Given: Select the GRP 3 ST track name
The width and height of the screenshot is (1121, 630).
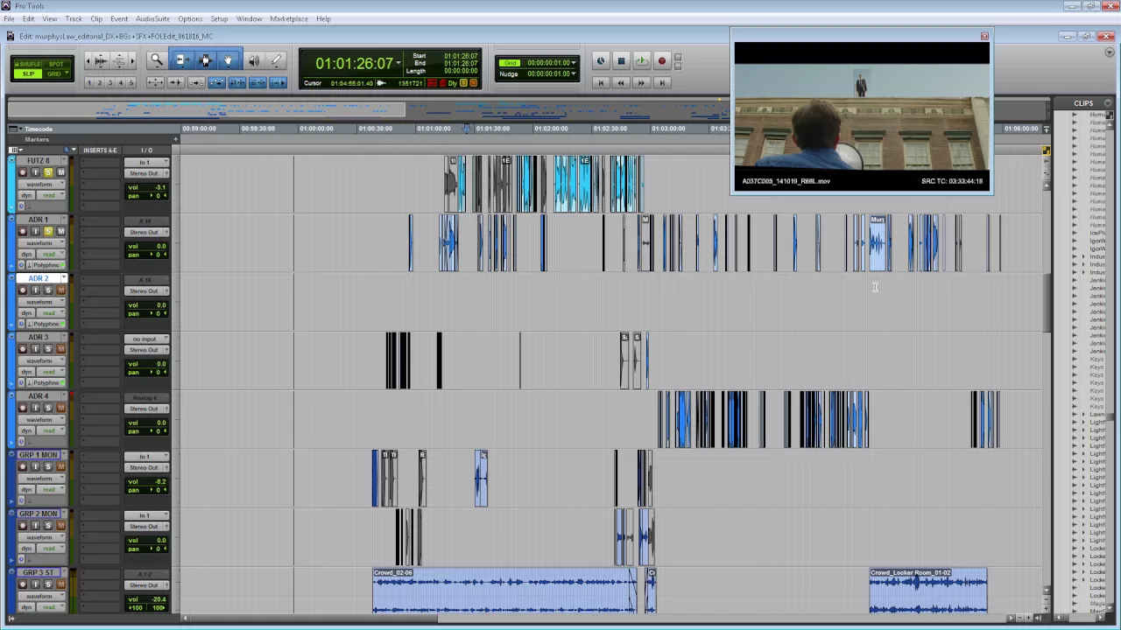Looking at the screenshot, I should 38,572.
